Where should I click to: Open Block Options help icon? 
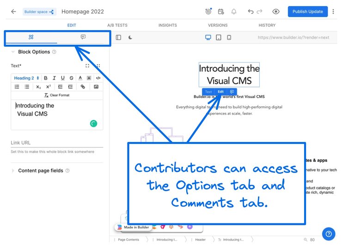(55, 52)
